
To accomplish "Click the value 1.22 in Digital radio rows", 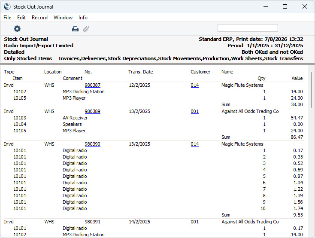I will pyautogui.click(x=298, y=189).
